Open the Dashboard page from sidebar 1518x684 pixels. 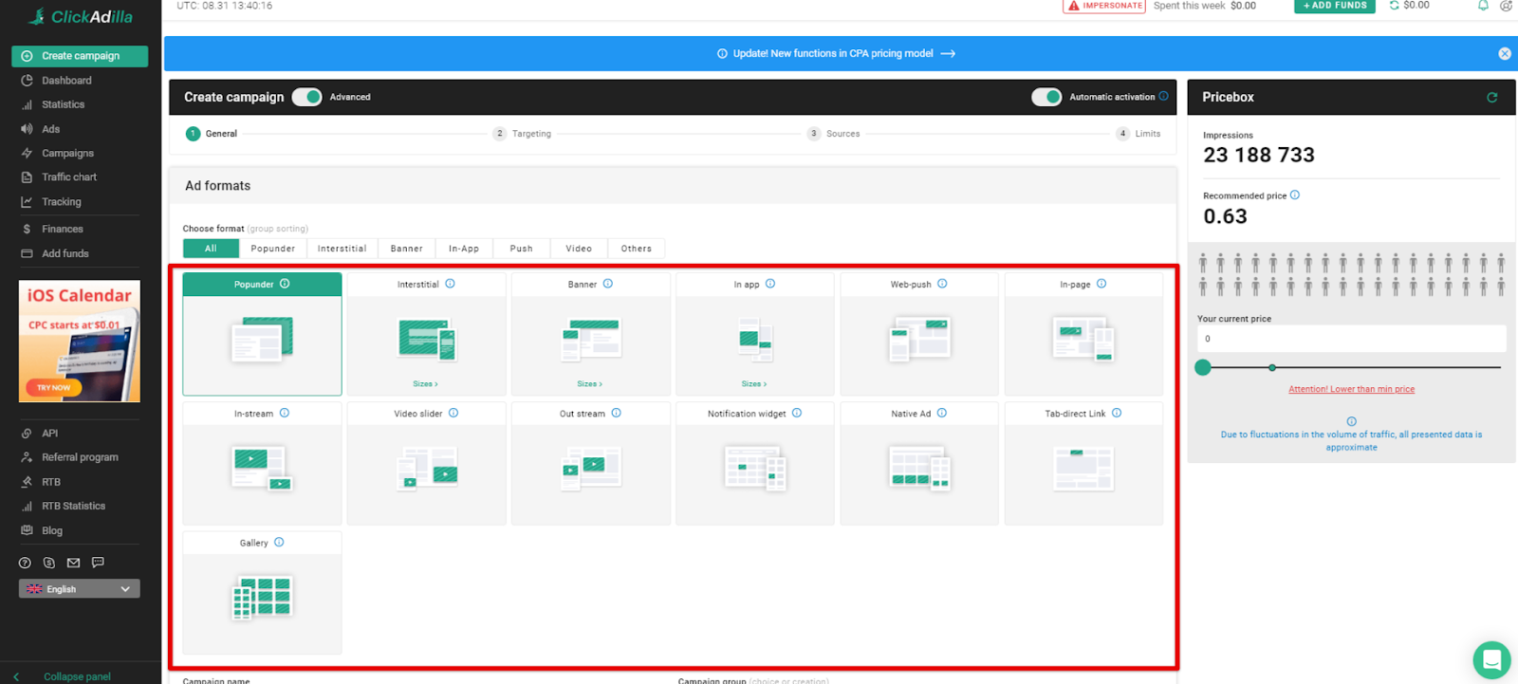66,81
